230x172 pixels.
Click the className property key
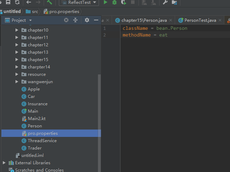pyautogui.click(x=135, y=28)
